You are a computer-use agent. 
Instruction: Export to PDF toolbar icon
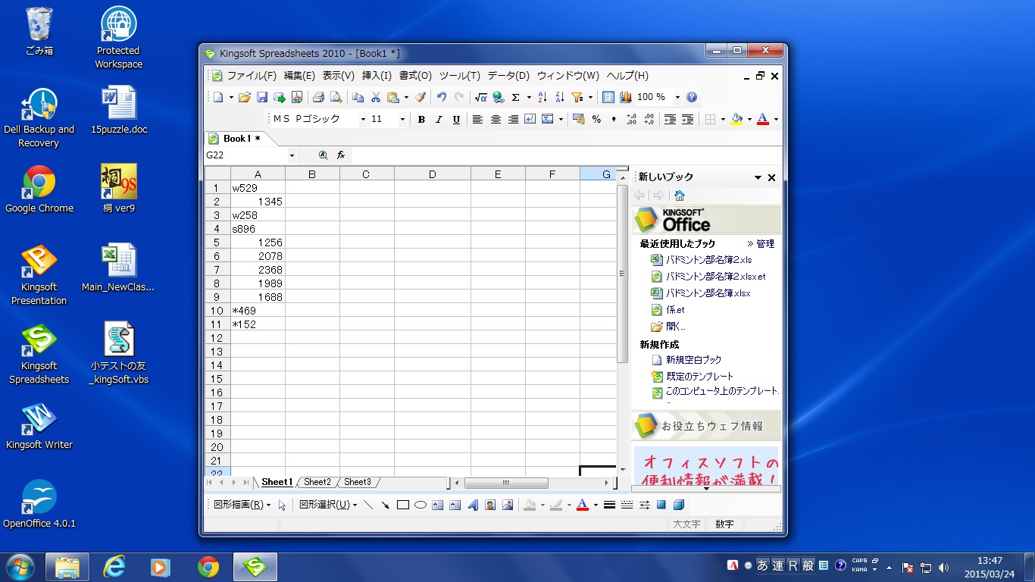[297, 97]
